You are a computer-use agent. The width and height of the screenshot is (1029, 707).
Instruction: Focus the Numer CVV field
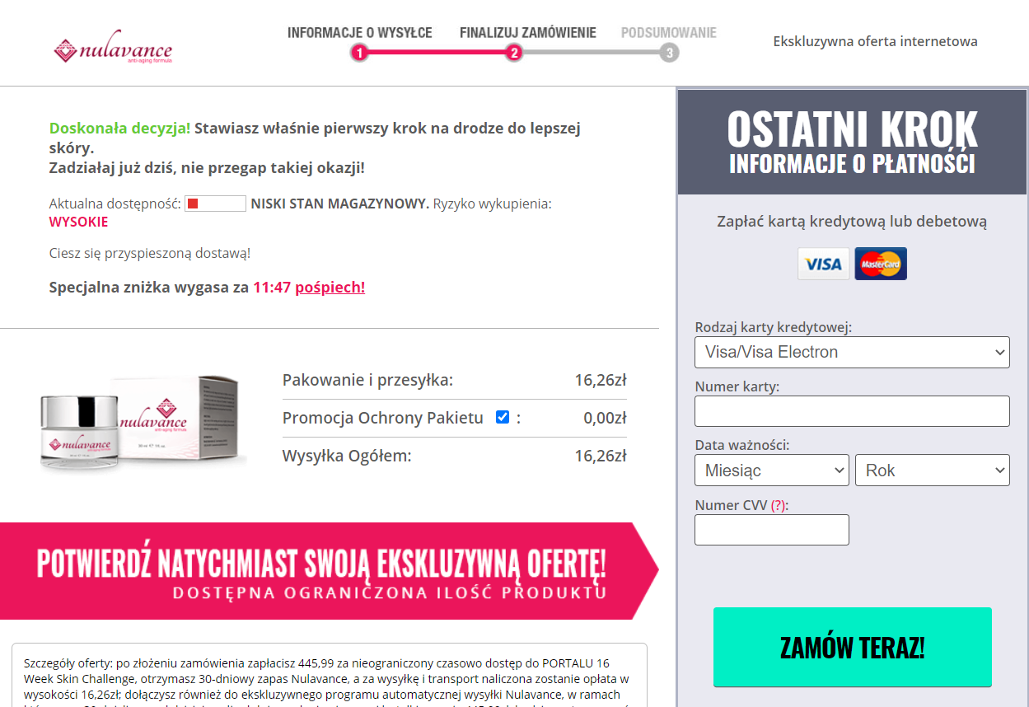pos(772,530)
